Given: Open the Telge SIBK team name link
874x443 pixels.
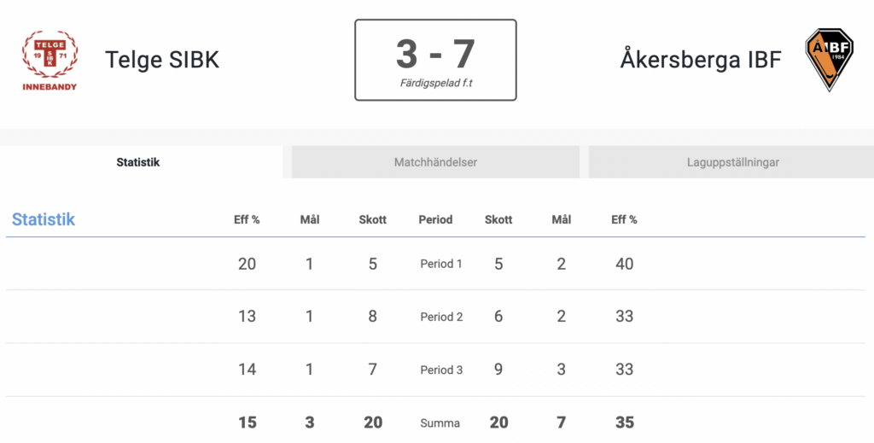Looking at the screenshot, I should (162, 60).
